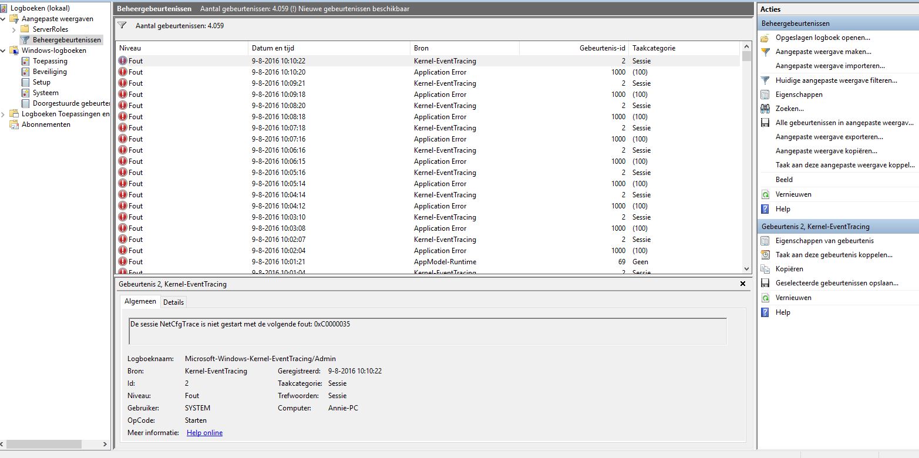Click the Windows-logboeken folder icon
Image resolution: width=919 pixels, height=458 pixels.
tap(14, 50)
